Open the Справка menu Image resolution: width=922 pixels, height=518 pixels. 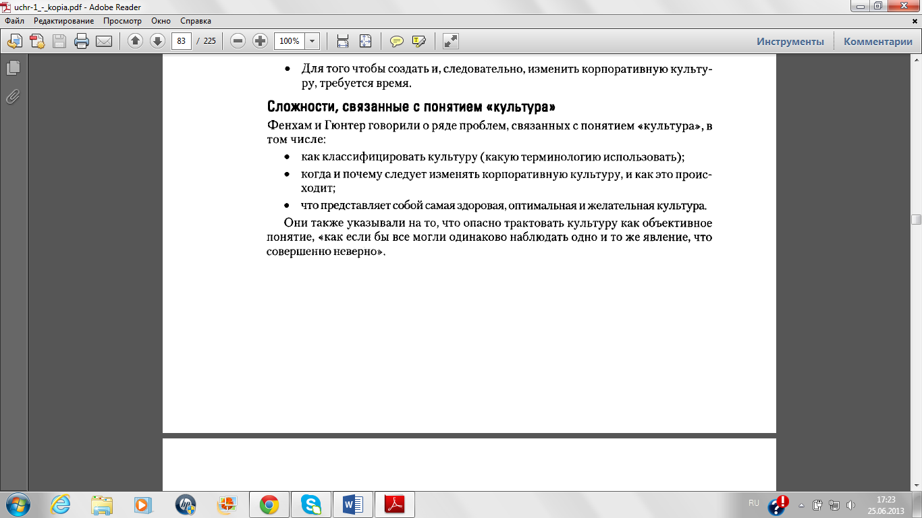point(196,21)
